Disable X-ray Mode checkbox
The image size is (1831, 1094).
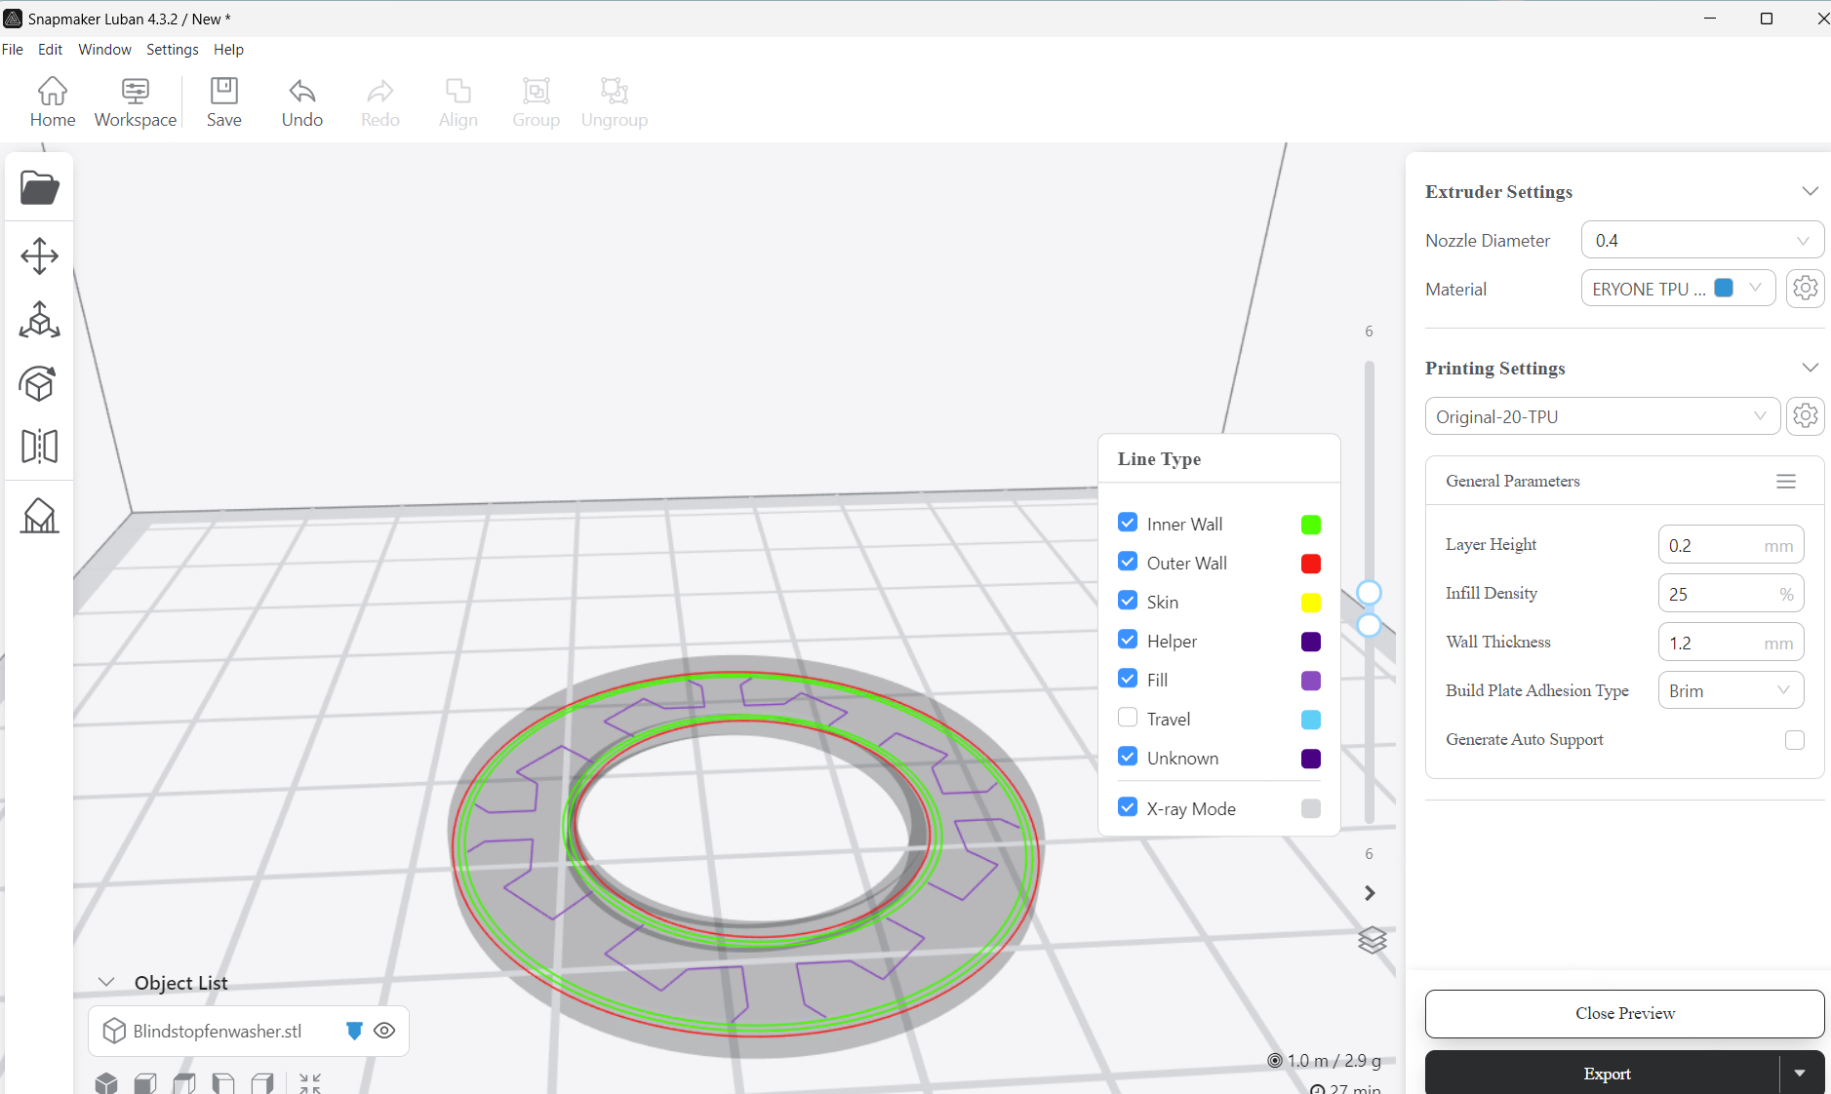[x=1128, y=807]
